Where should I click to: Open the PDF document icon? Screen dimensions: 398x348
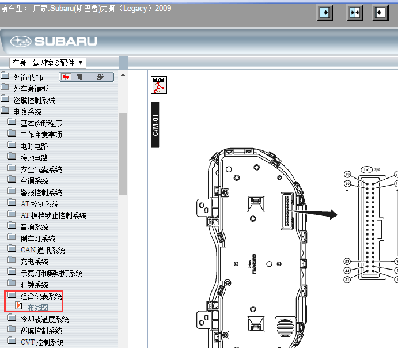click(159, 85)
